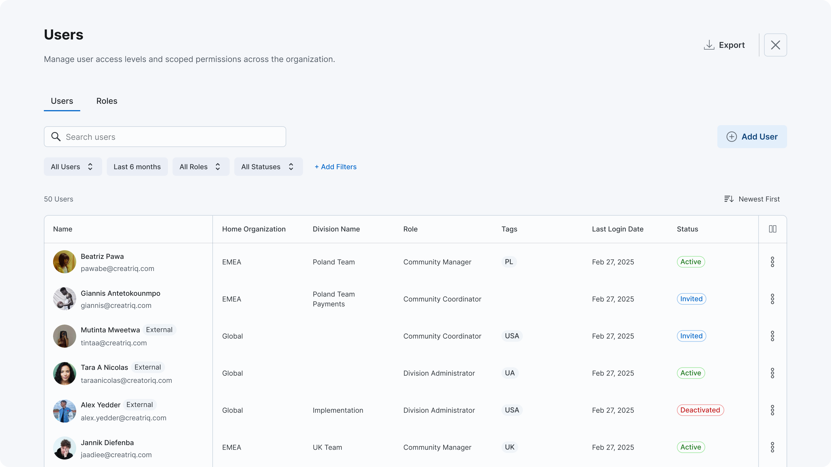This screenshot has width=831, height=467.
Task: Expand the All Statuses dropdown
Action: coord(268,167)
